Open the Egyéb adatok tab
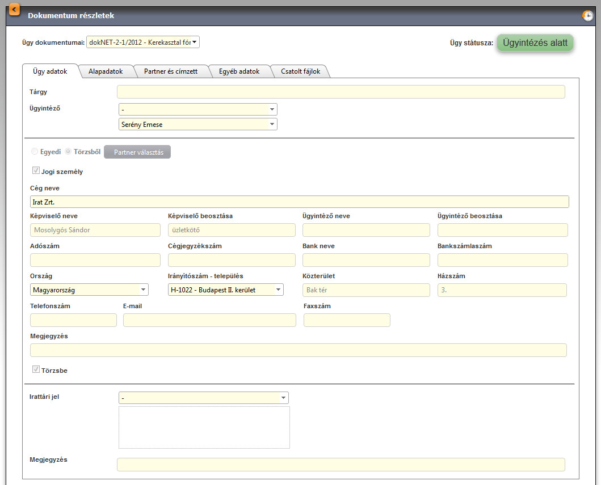The width and height of the screenshot is (601, 485). (x=239, y=71)
